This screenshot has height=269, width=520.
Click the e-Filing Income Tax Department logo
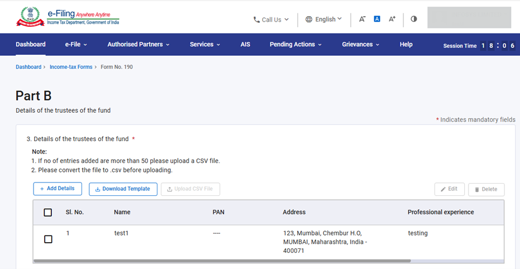[68, 17]
